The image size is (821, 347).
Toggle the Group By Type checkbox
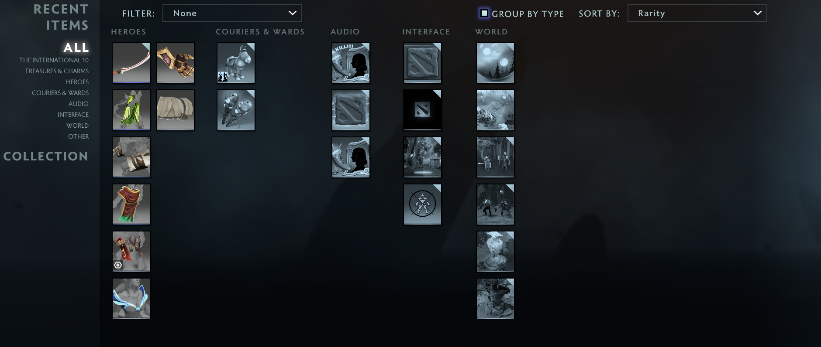pyautogui.click(x=484, y=13)
